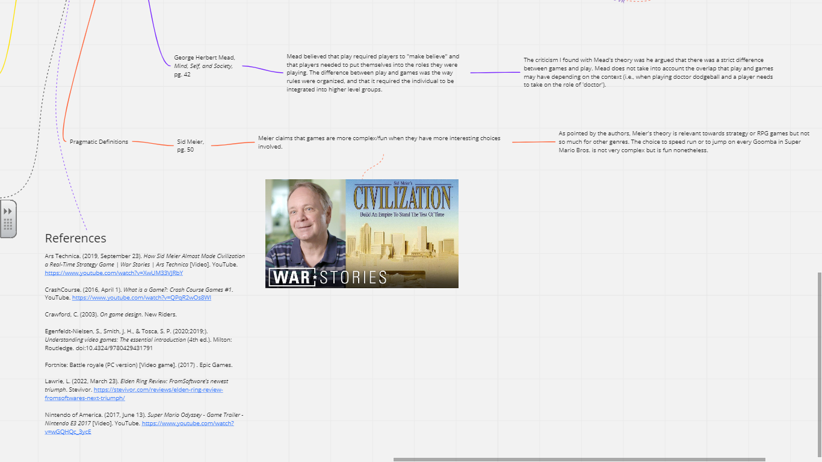The height and width of the screenshot is (462, 822).
Task: Click the 'Fortnite: Battle royale (PC version)' reference
Action: tap(138, 365)
